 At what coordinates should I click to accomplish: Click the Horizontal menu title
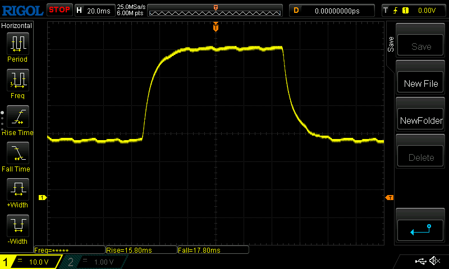click(x=17, y=26)
